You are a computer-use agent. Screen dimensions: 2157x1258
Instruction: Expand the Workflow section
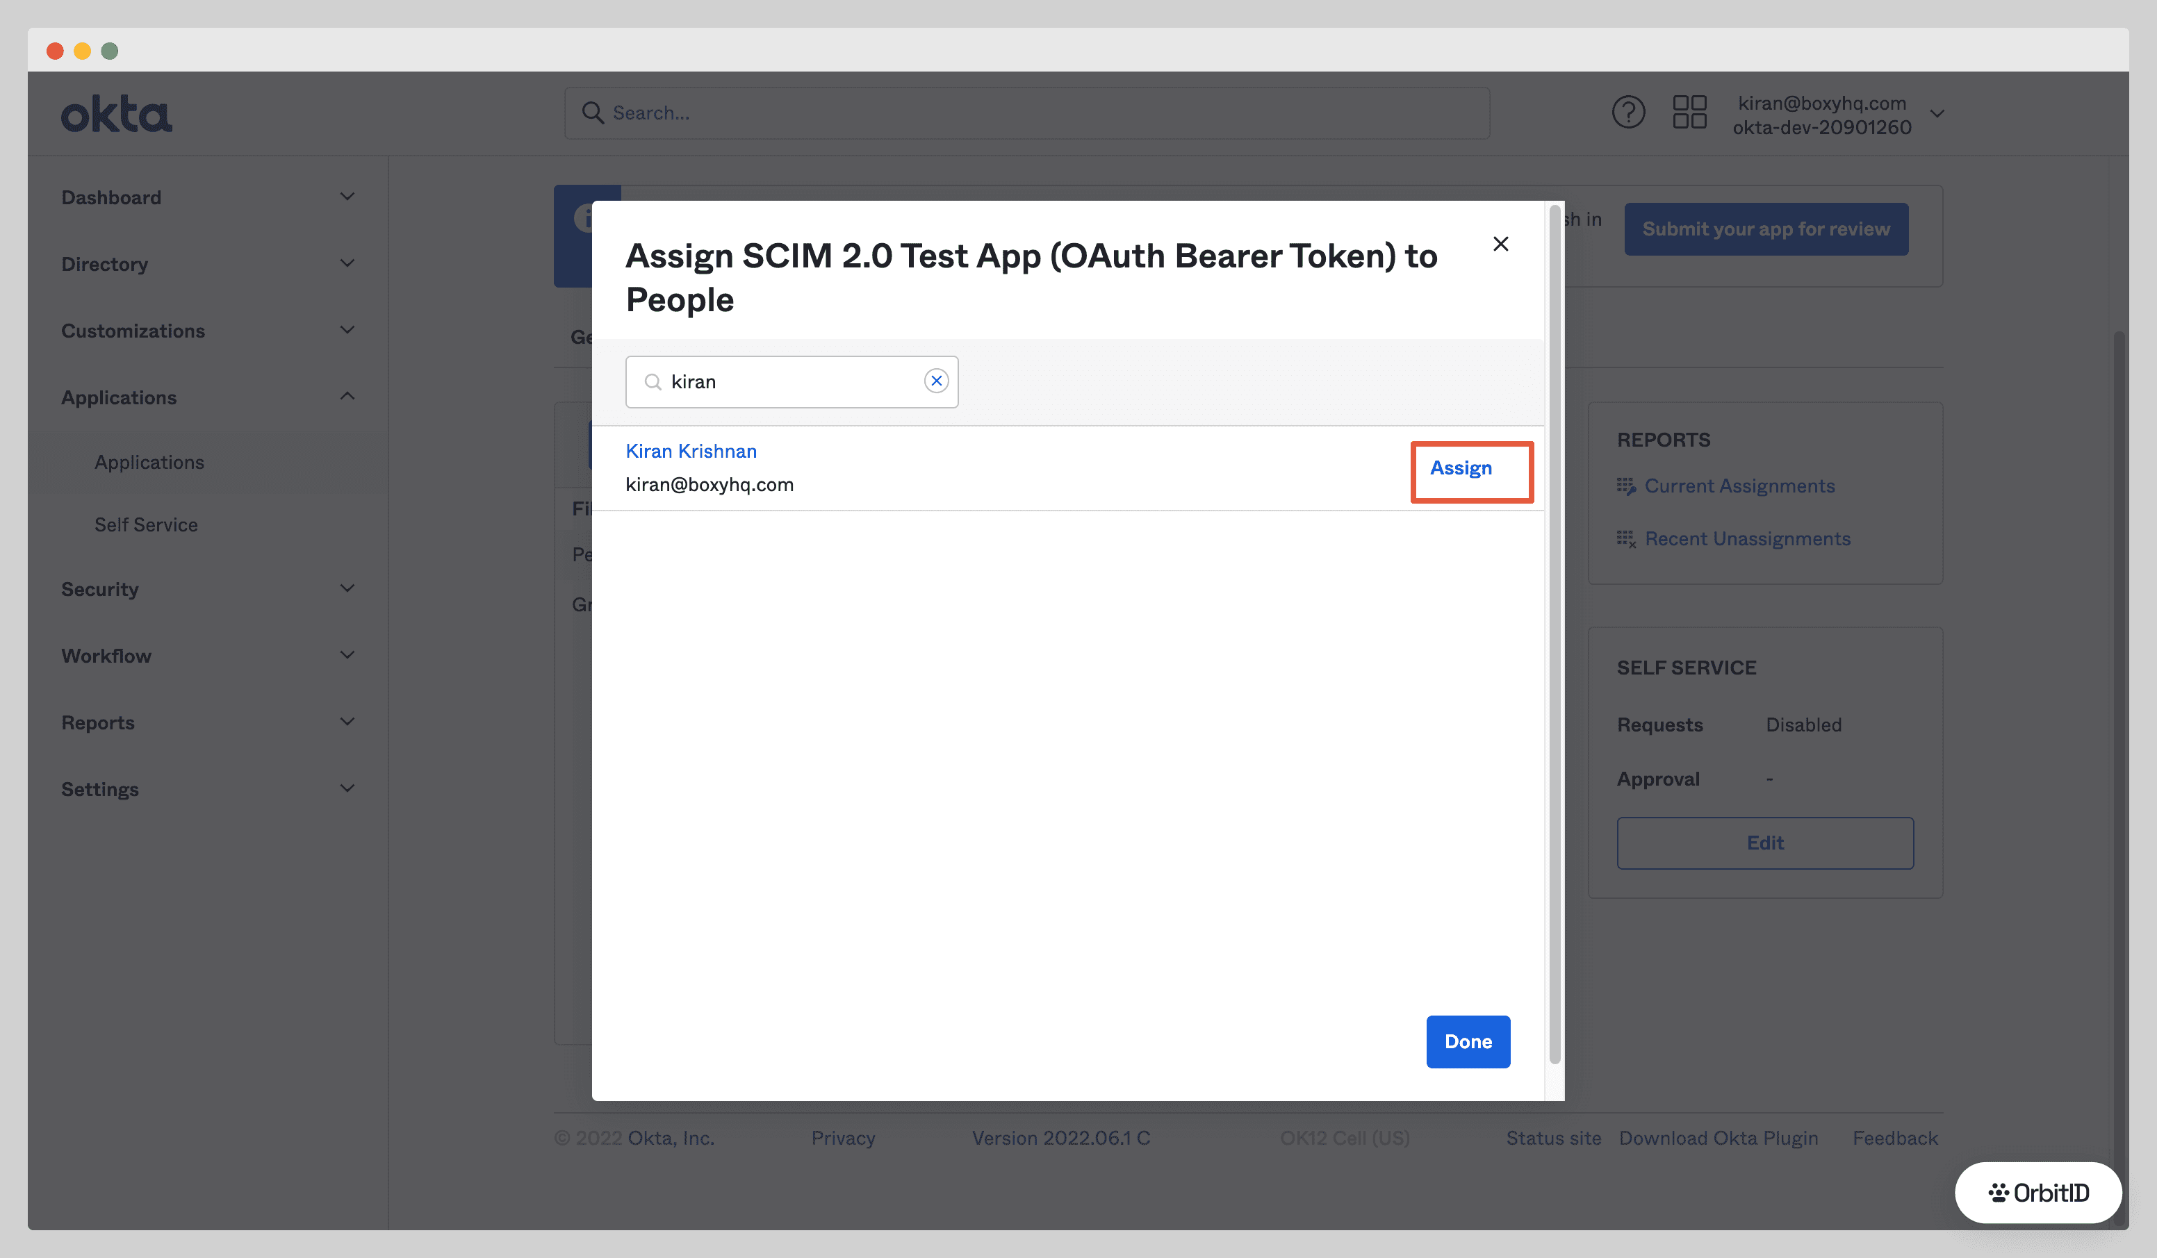point(207,656)
